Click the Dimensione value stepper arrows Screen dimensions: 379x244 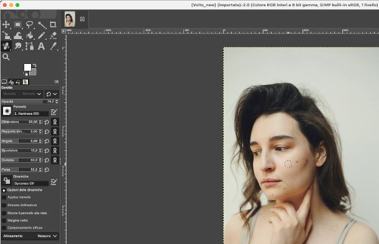[x=40, y=122]
